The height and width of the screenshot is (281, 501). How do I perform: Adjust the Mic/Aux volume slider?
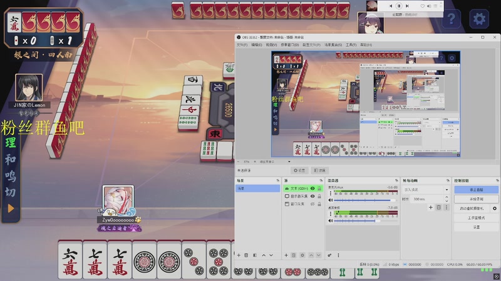click(366, 200)
